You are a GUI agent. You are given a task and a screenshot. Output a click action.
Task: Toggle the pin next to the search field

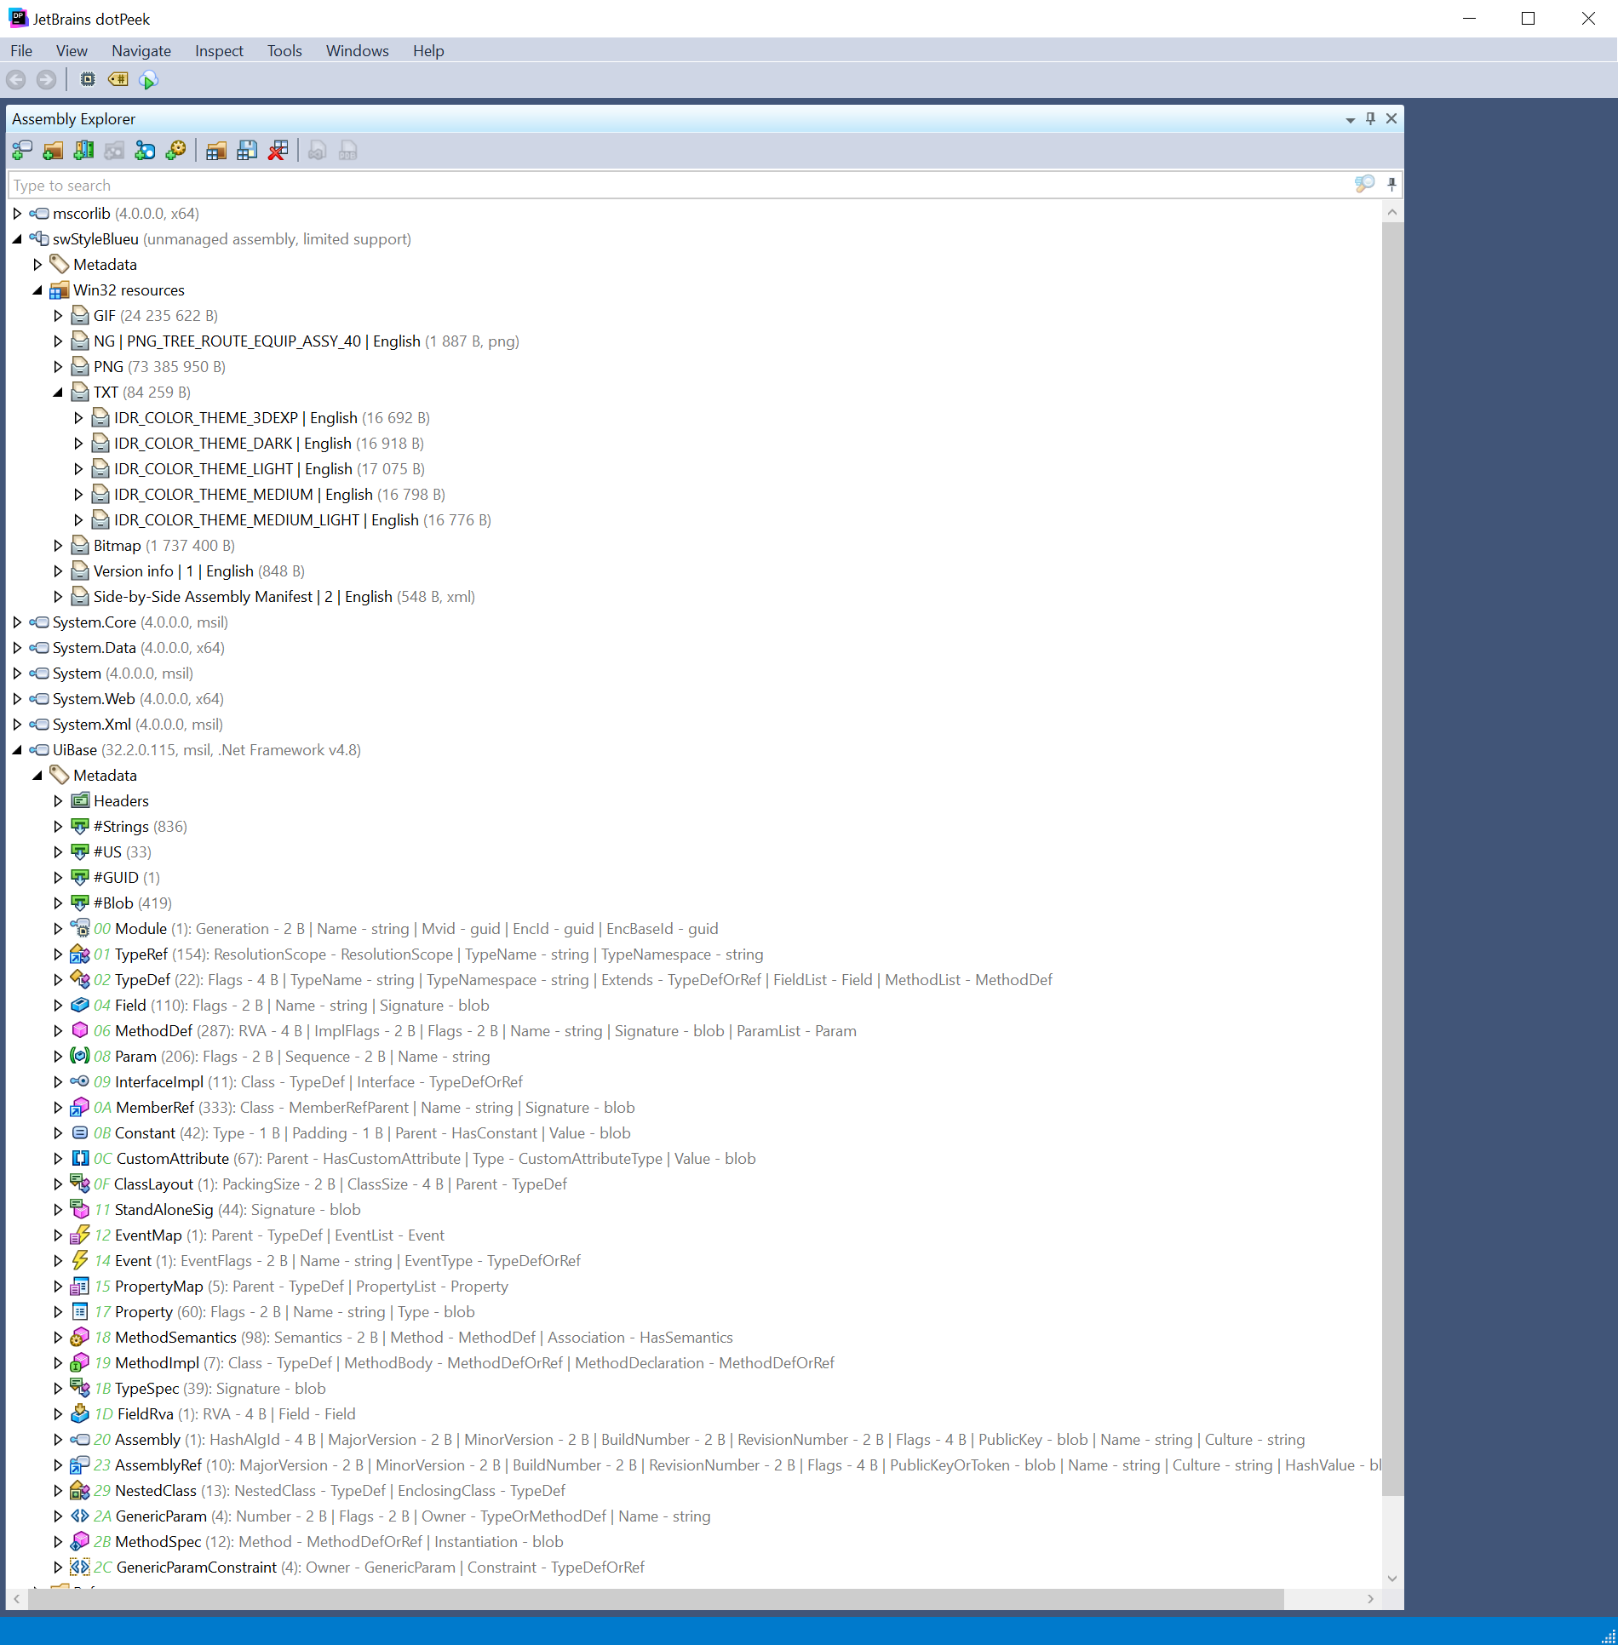pos(1391,185)
